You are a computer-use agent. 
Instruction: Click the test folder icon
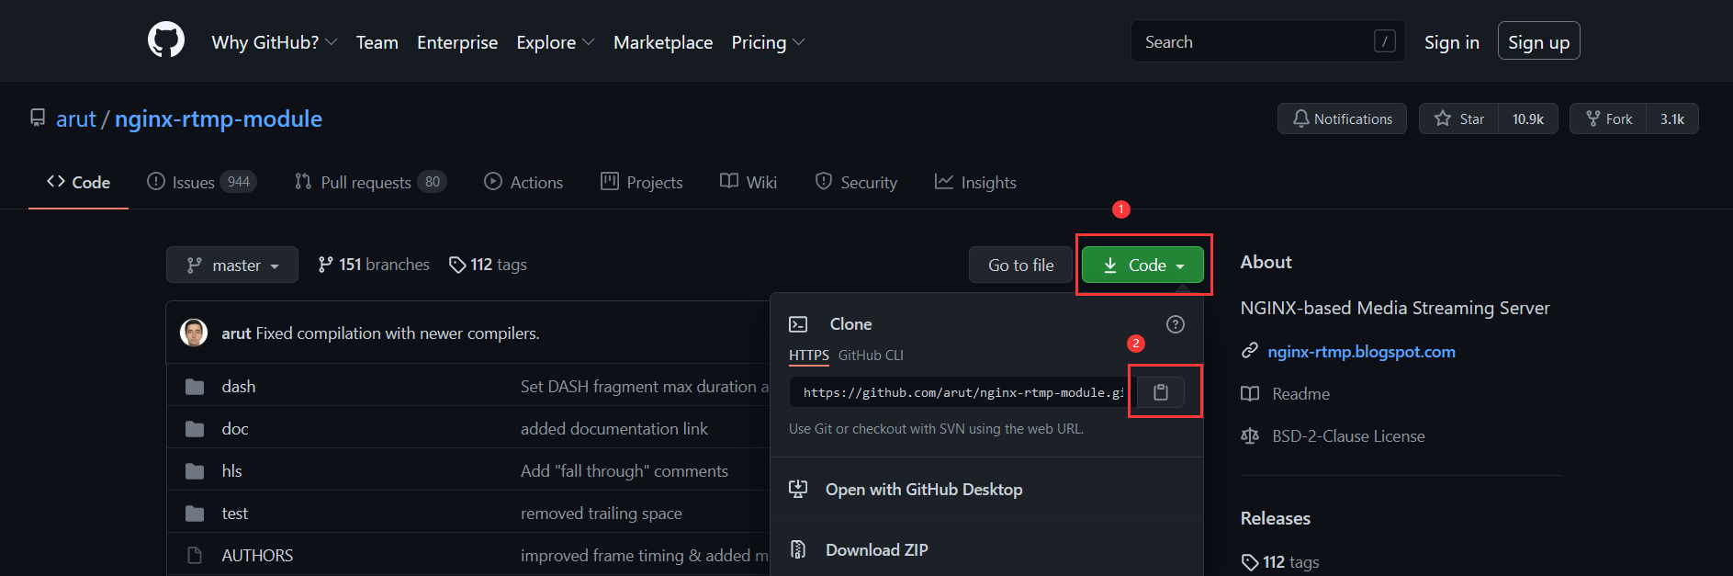pos(195,514)
